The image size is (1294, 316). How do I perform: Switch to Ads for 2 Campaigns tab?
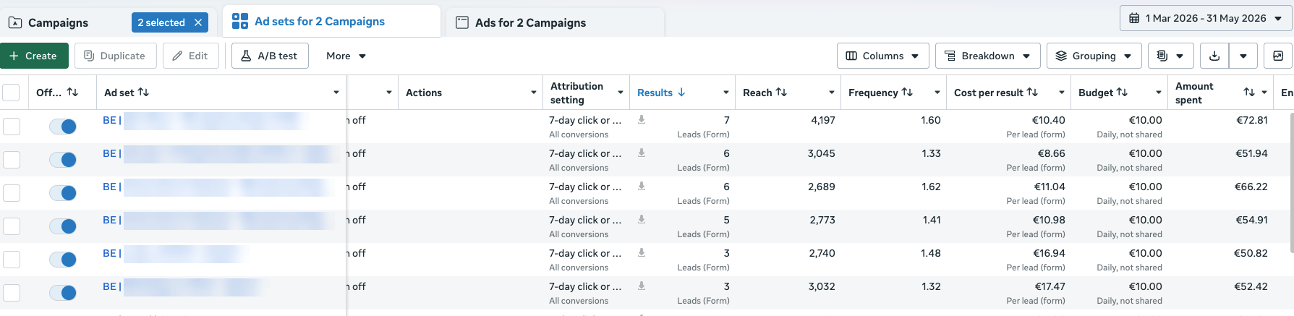click(x=554, y=22)
